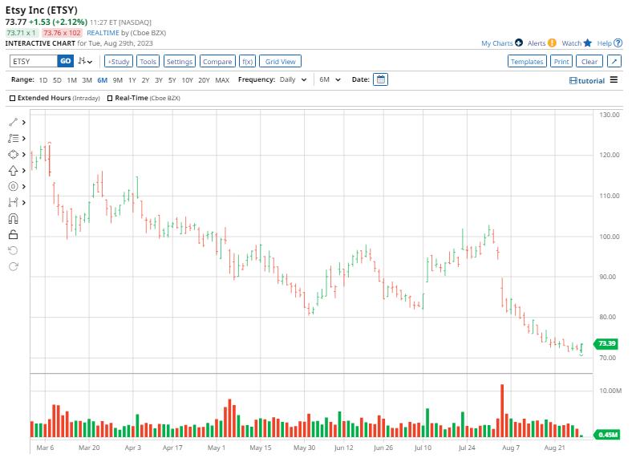Expand the line tool options chevron
Screen dimensions: 636x458
pos(24,122)
